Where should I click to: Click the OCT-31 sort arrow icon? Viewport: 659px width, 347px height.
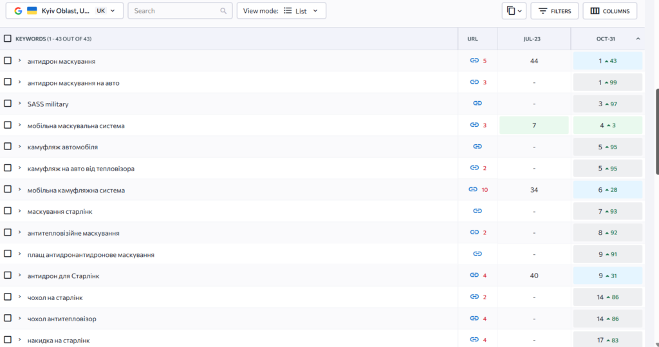click(638, 39)
